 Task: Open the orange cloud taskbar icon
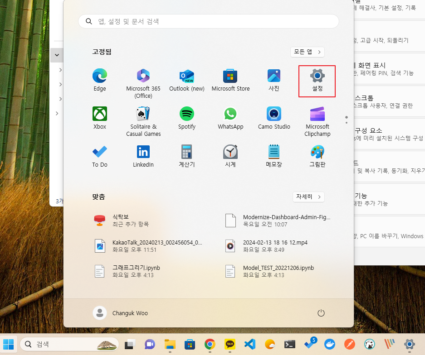pos(270,344)
